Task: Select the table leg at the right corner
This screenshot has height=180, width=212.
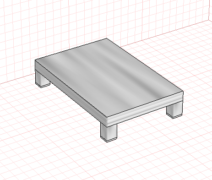Action: click(x=174, y=110)
